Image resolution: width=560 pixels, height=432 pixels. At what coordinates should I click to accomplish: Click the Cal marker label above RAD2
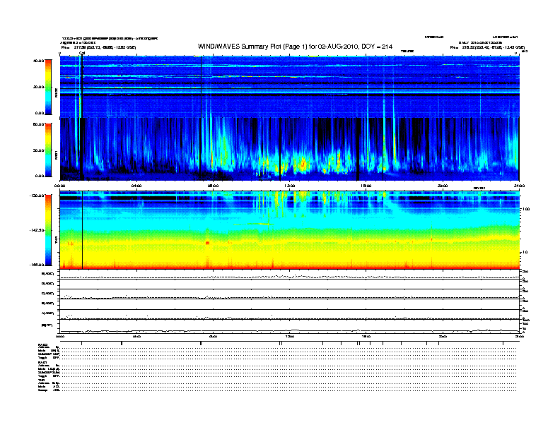click(82, 53)
